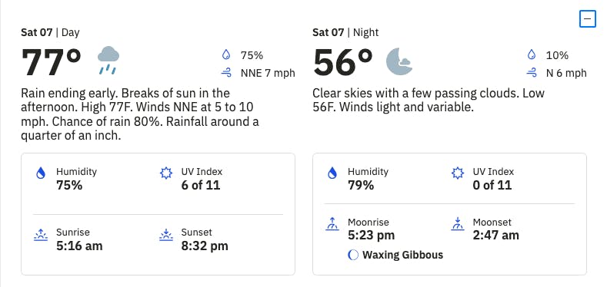Click the night UV Index icon
The height and width of the screenshot is (287, 607).
(458, 173)
